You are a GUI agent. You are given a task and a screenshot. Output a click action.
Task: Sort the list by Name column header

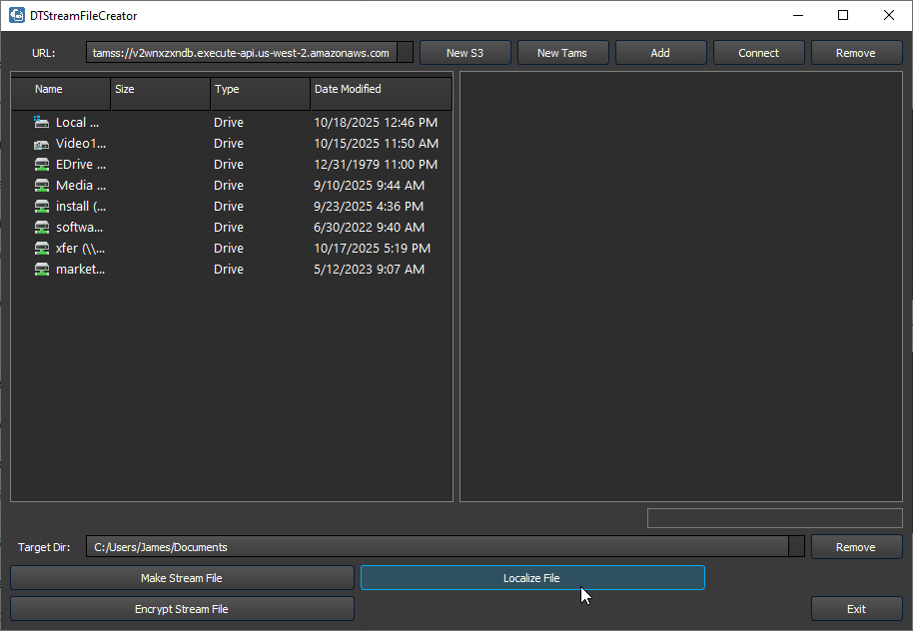[x=60, y=90]
